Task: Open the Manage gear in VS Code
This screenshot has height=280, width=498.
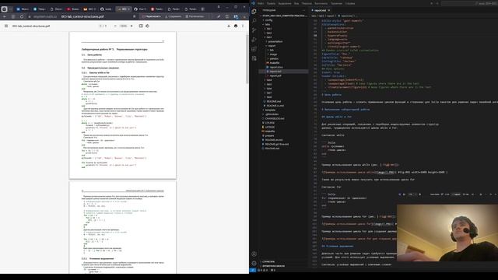Action: click(x=254, y=263)
